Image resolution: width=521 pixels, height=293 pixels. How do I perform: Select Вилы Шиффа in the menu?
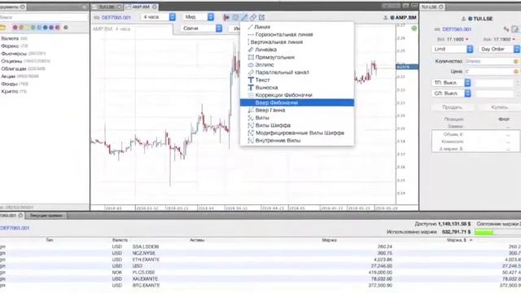297,125
